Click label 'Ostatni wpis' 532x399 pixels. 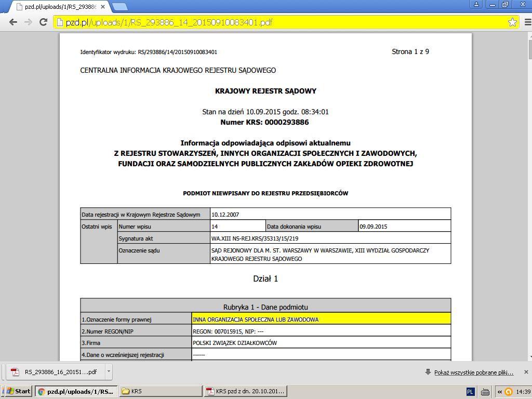[97, 227]
